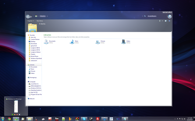This screenshot has width=195, height=121.
Task: Open Homegroup in the navigation pane
Action: [33, 77]
